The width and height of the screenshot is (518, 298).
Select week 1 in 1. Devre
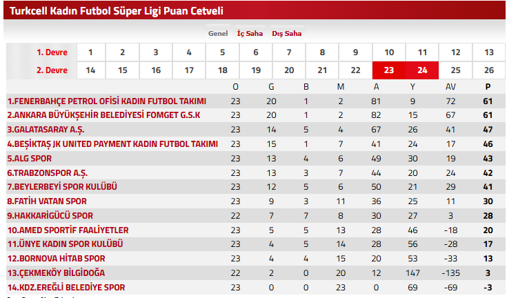pos(90,52)
